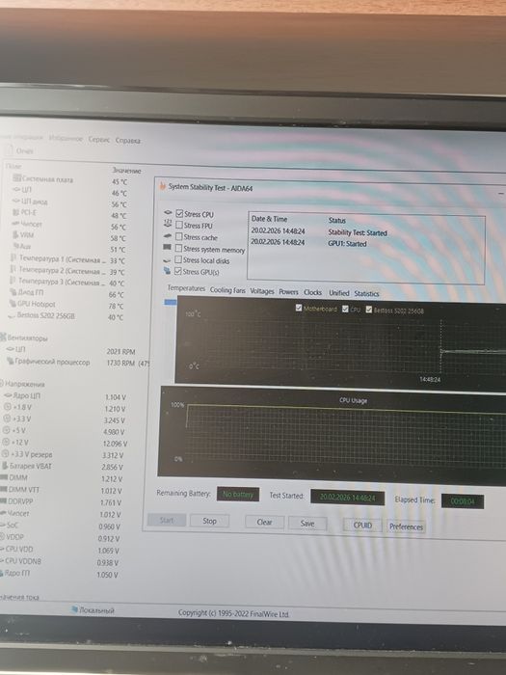This screenshot has height=675, width=506.
Task: Click the 14:48:24 marker on temperature graph
Action: pos(430,379)
